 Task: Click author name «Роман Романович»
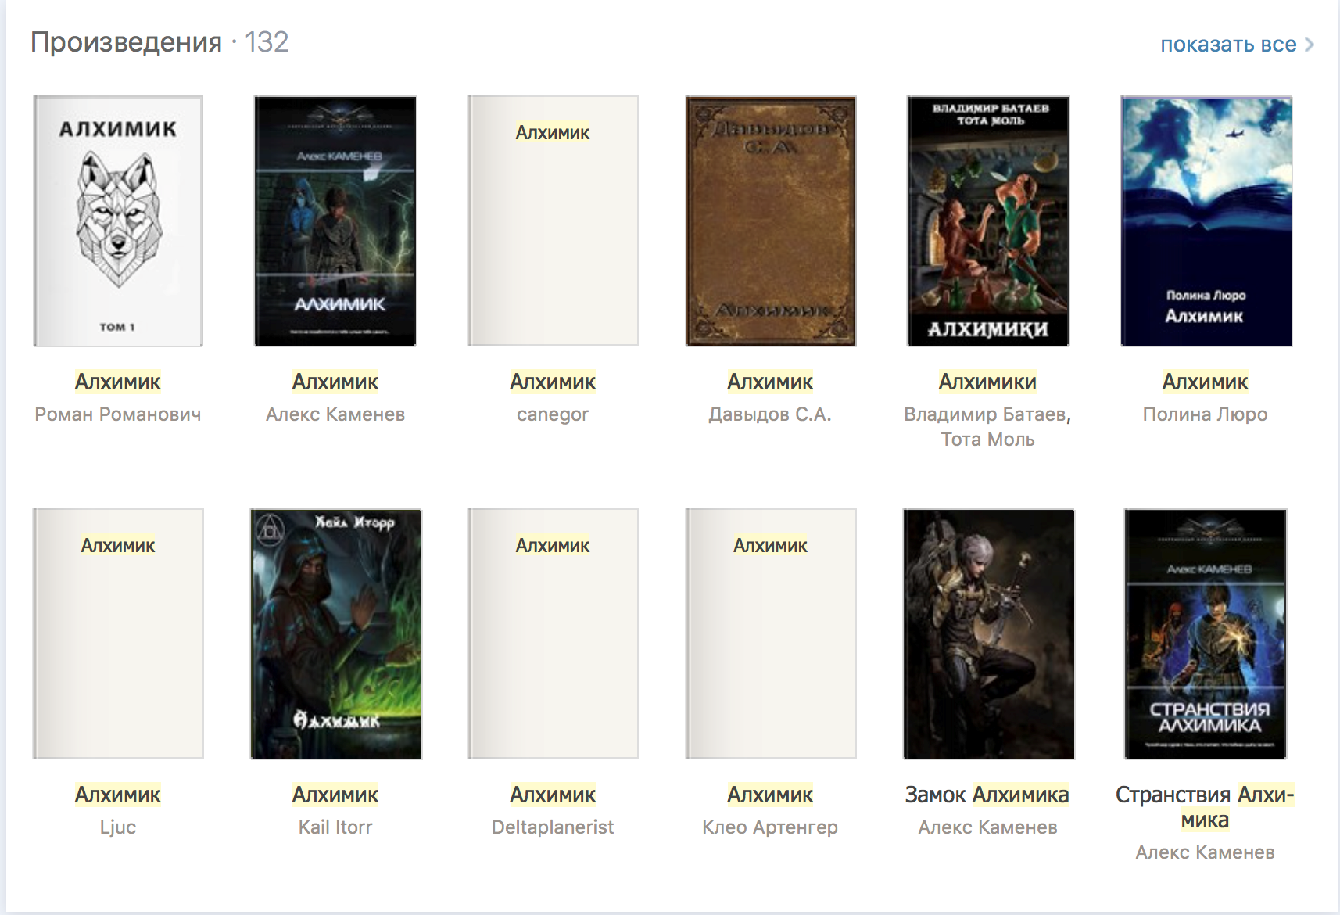pos(118,414)
